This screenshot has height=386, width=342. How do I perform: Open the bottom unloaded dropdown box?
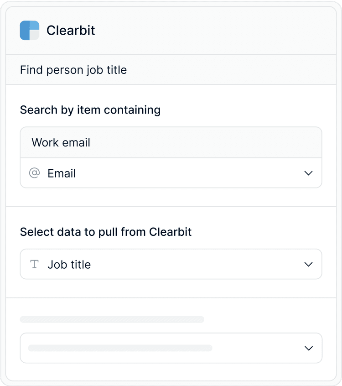pos(171,348)
